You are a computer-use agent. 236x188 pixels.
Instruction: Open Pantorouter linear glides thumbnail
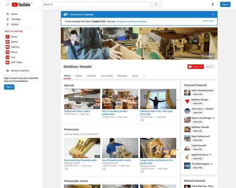pos(82,99)
